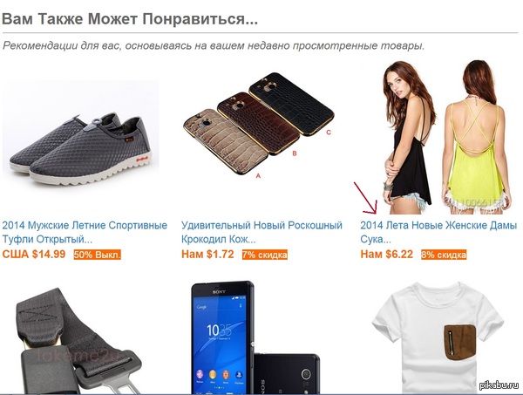This screenshot has height=395, width=523.
Task: Open the Sony smartphone product image
Action: pyautogui.click(x=255, y=337)
